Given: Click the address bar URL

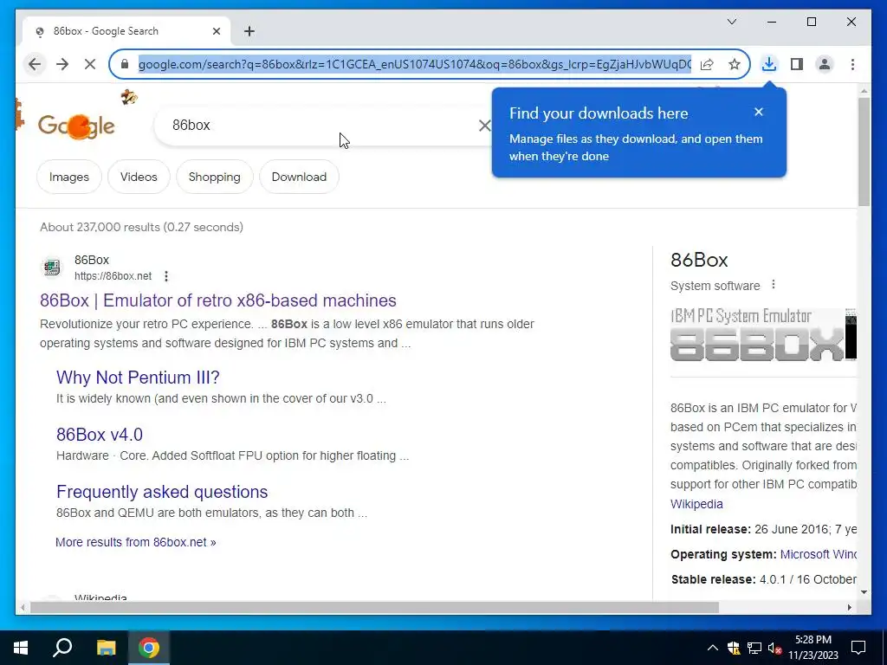Looking at the screenshot, I should click(415, 64).
